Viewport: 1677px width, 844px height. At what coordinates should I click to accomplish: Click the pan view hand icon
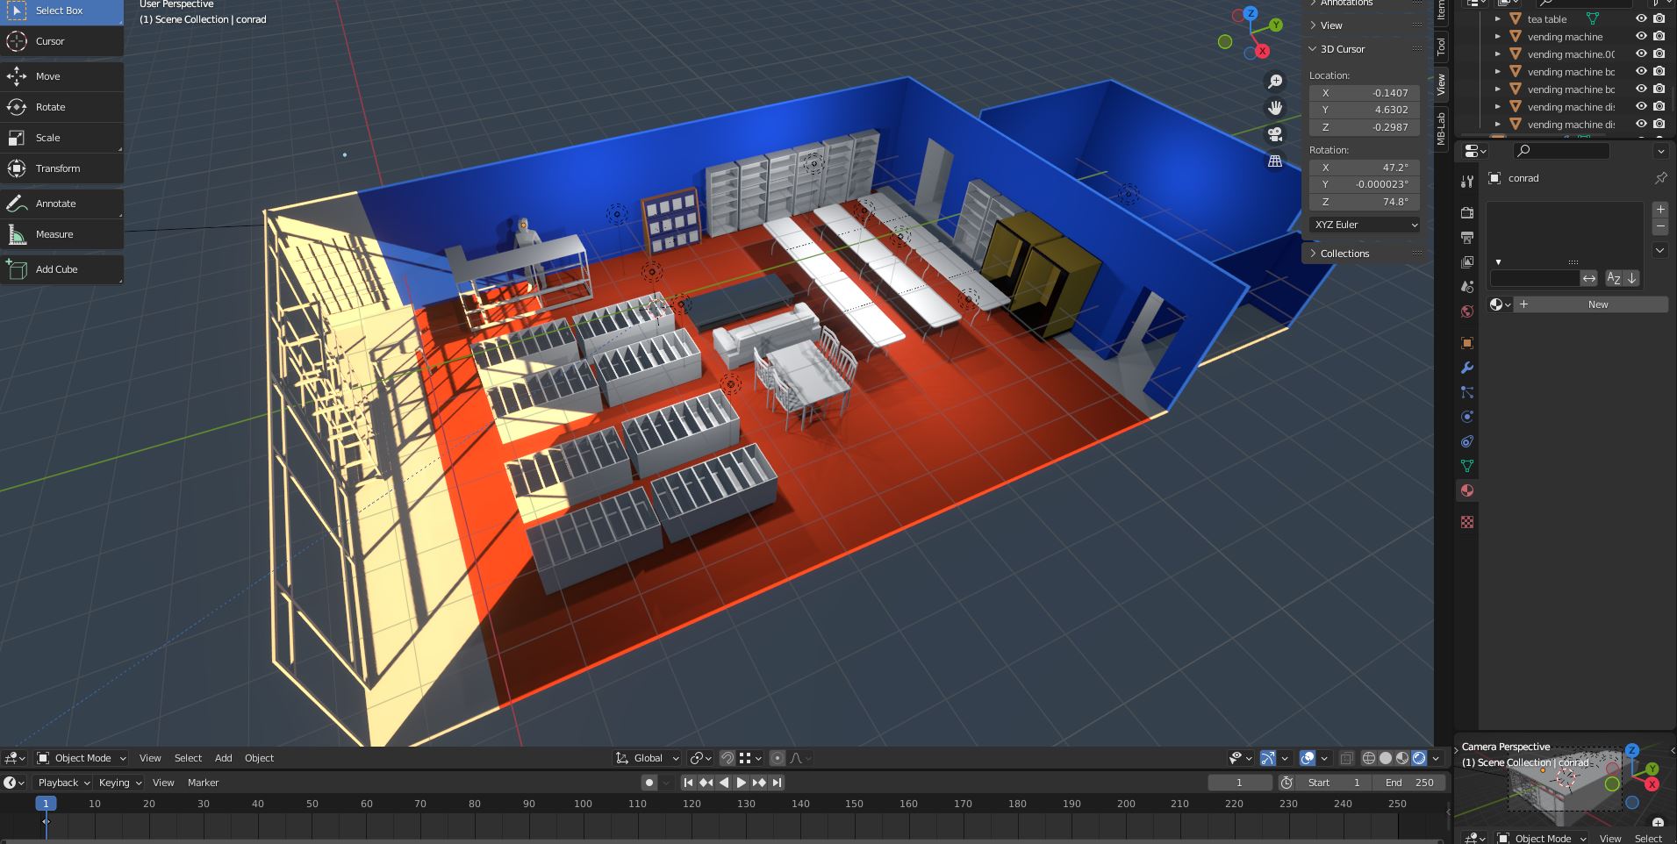coord(1275,108)
